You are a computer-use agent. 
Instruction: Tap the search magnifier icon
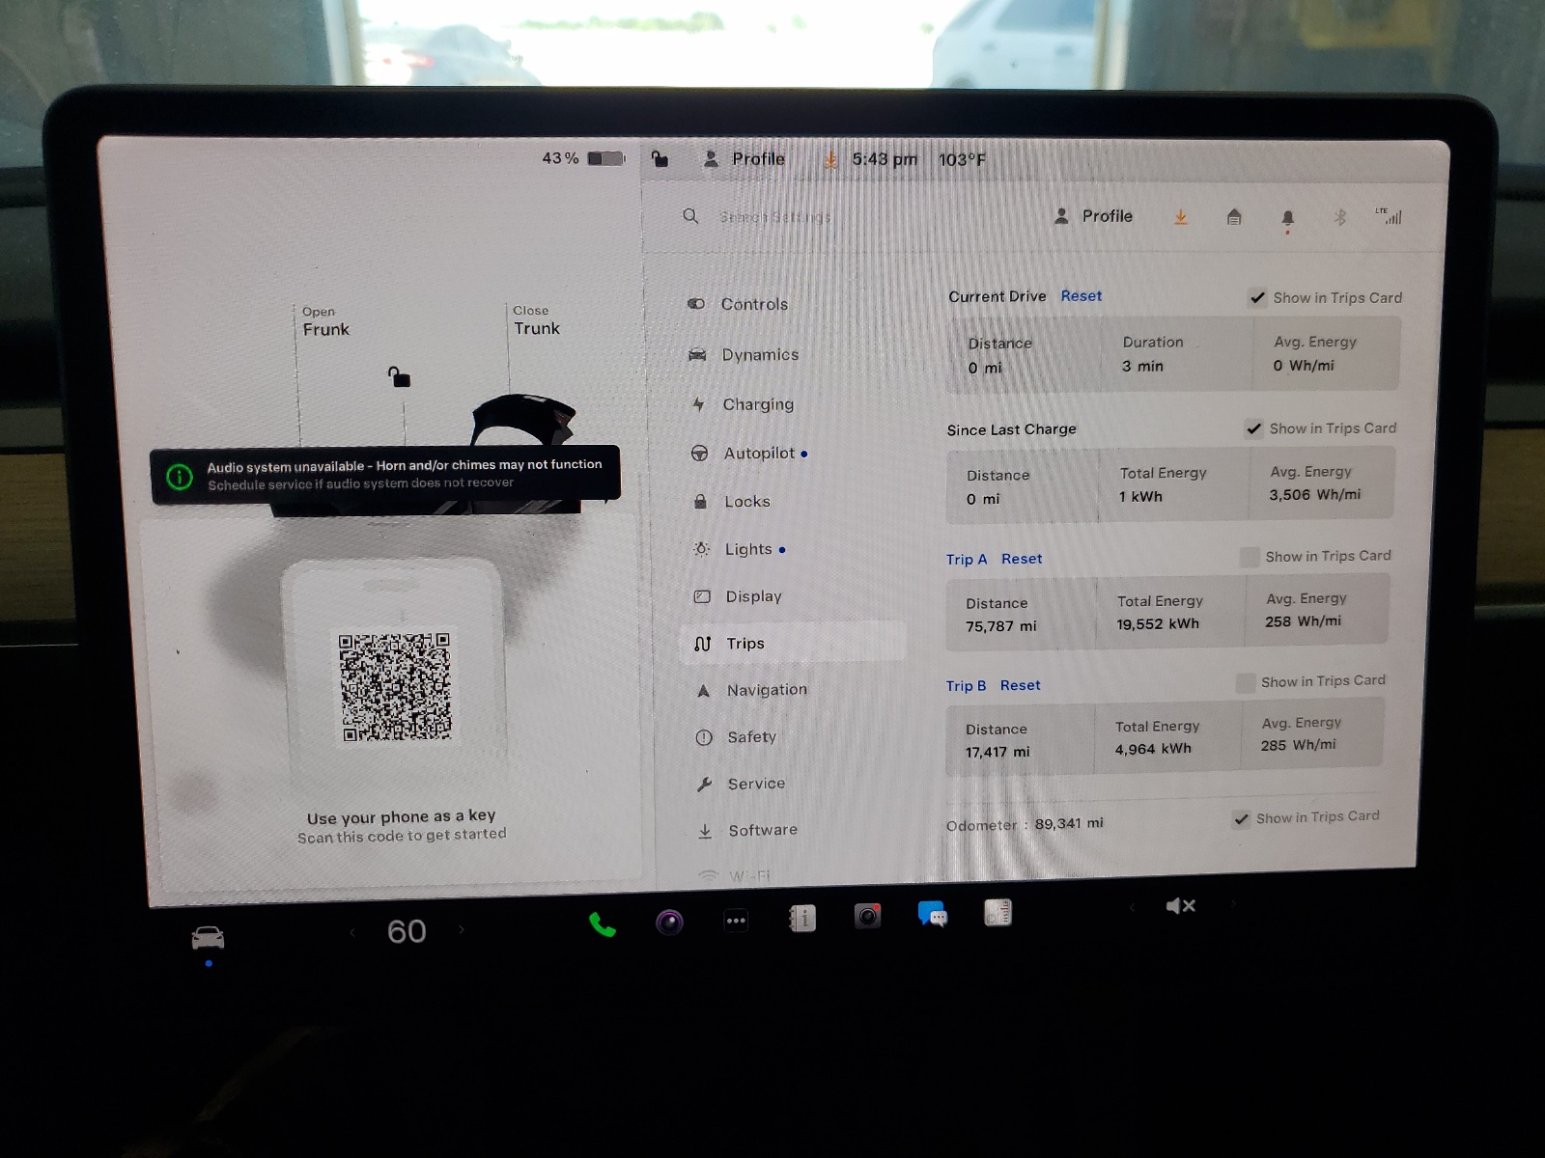click(x=690, y=216)
